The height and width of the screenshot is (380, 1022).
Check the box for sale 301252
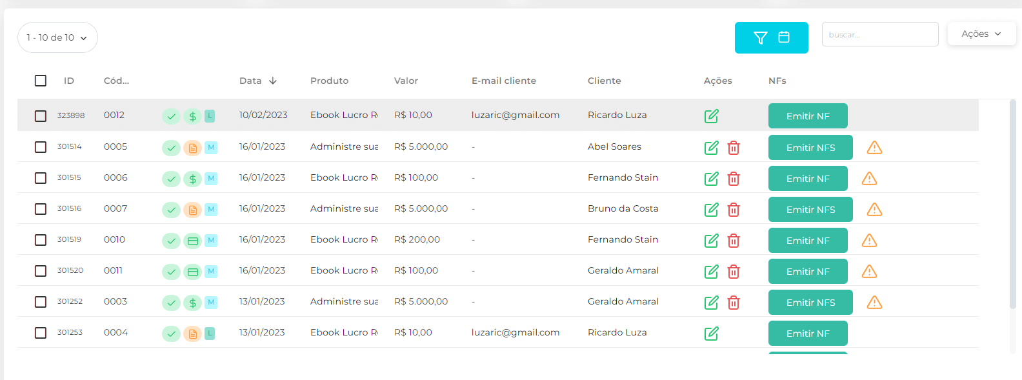pos(41,302)
